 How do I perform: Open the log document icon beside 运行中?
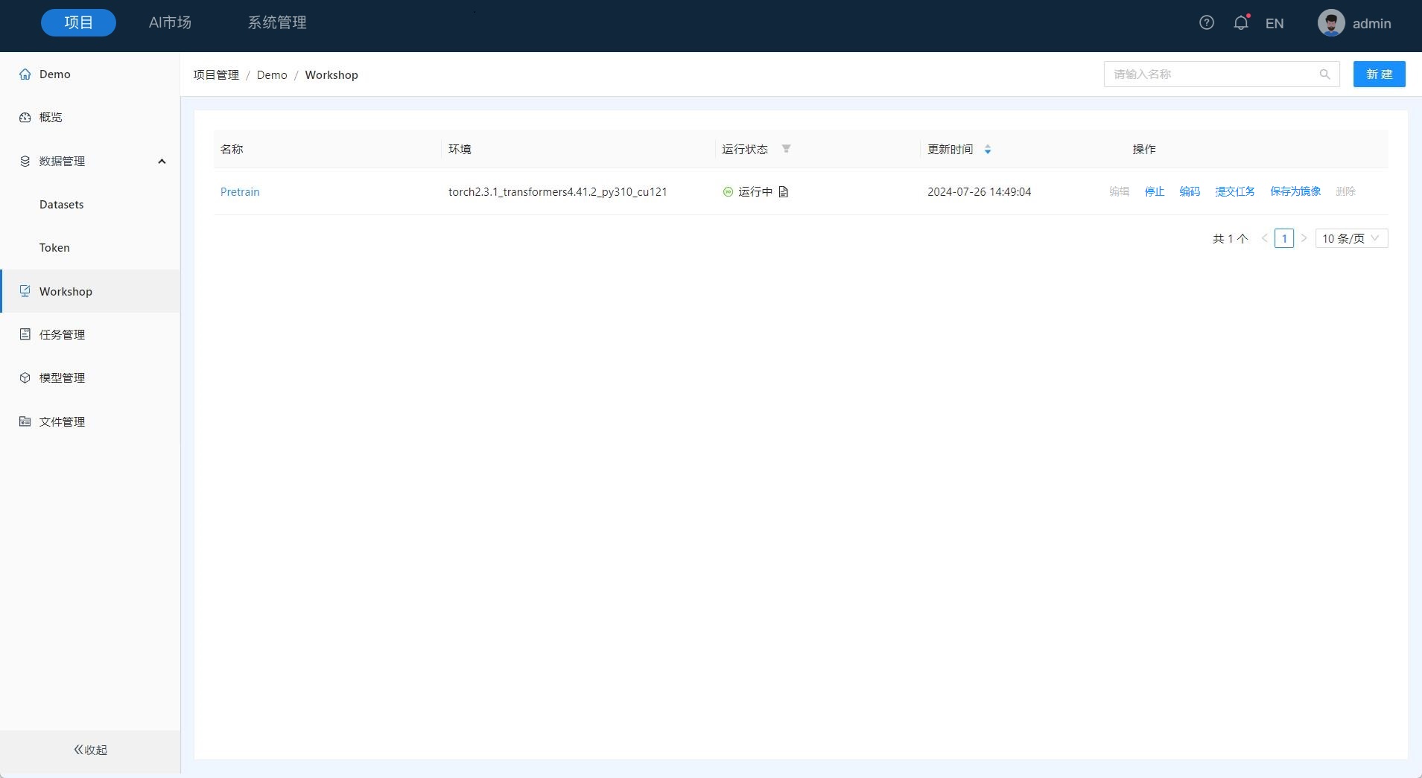(x=783, y=192)
